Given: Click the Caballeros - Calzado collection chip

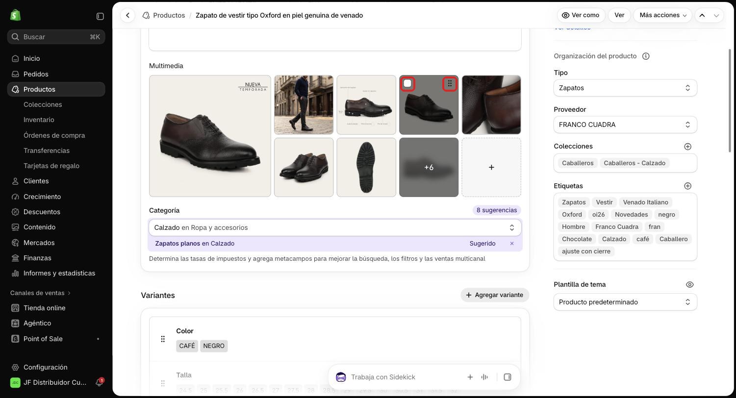Looking at the screenshot, I should 634,163.
